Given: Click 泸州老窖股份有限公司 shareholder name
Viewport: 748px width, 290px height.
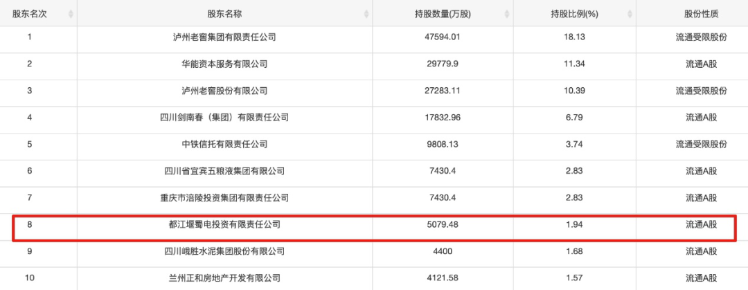Looking at the screenshot, I should click(x=224, y=91).
